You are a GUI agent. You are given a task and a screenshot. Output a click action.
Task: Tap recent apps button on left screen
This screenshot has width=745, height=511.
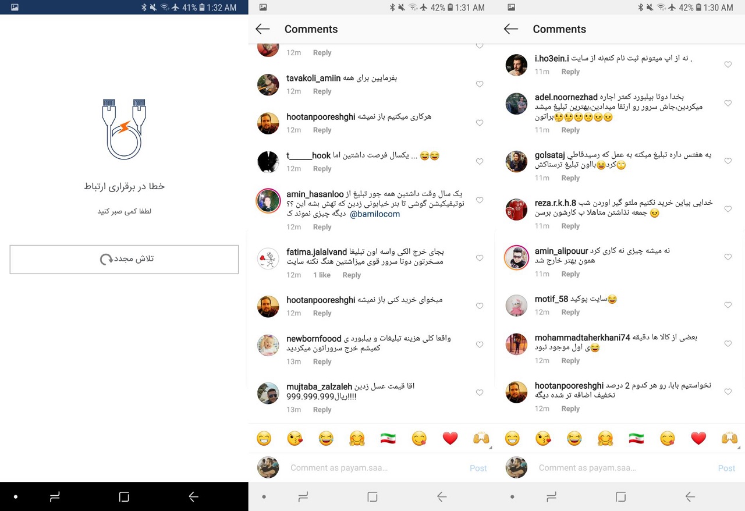point(55,496)
